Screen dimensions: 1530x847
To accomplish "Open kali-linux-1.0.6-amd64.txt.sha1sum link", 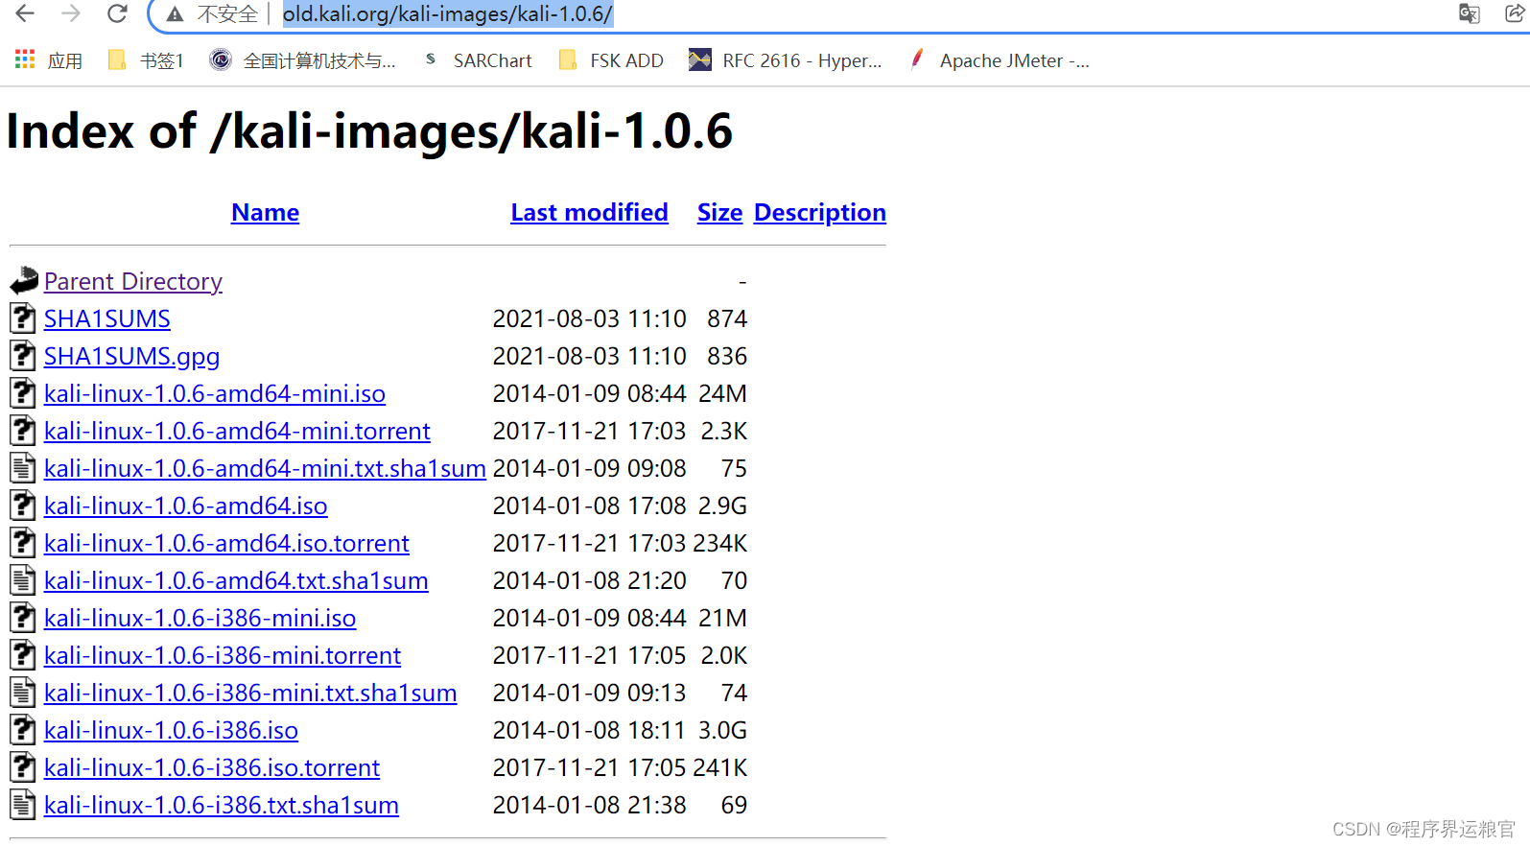I will click(x=236, y=580).
